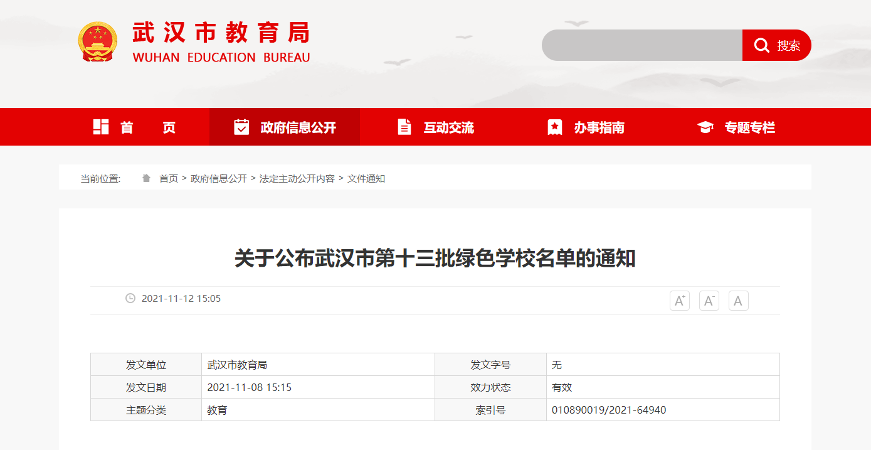Open 法定主动公开内容 breadcrumb link

297,179
